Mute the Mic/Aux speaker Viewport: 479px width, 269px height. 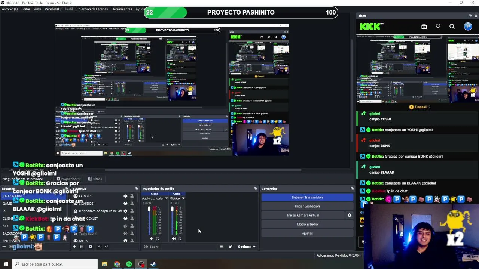pos(174,239)
